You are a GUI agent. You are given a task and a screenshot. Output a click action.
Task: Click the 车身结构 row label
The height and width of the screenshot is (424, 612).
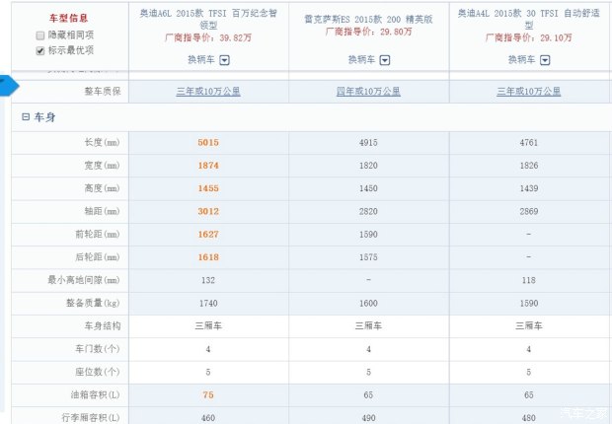103,326
